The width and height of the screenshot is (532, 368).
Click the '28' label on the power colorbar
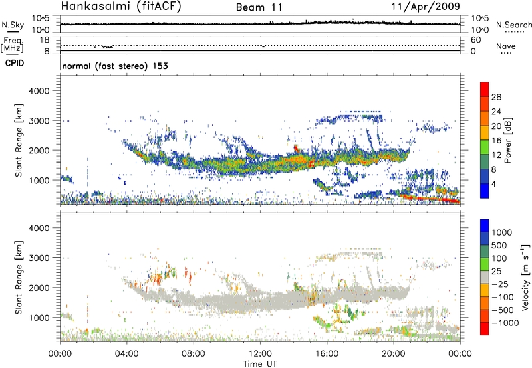click(x=496, y=97)
